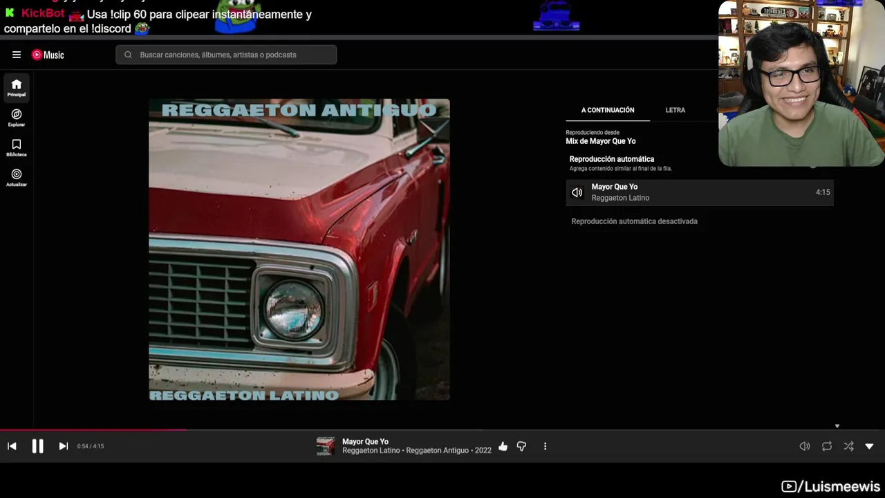This screenshot has height=498, width=885.
Task: Pause the current song
Action: pos(38,446)
